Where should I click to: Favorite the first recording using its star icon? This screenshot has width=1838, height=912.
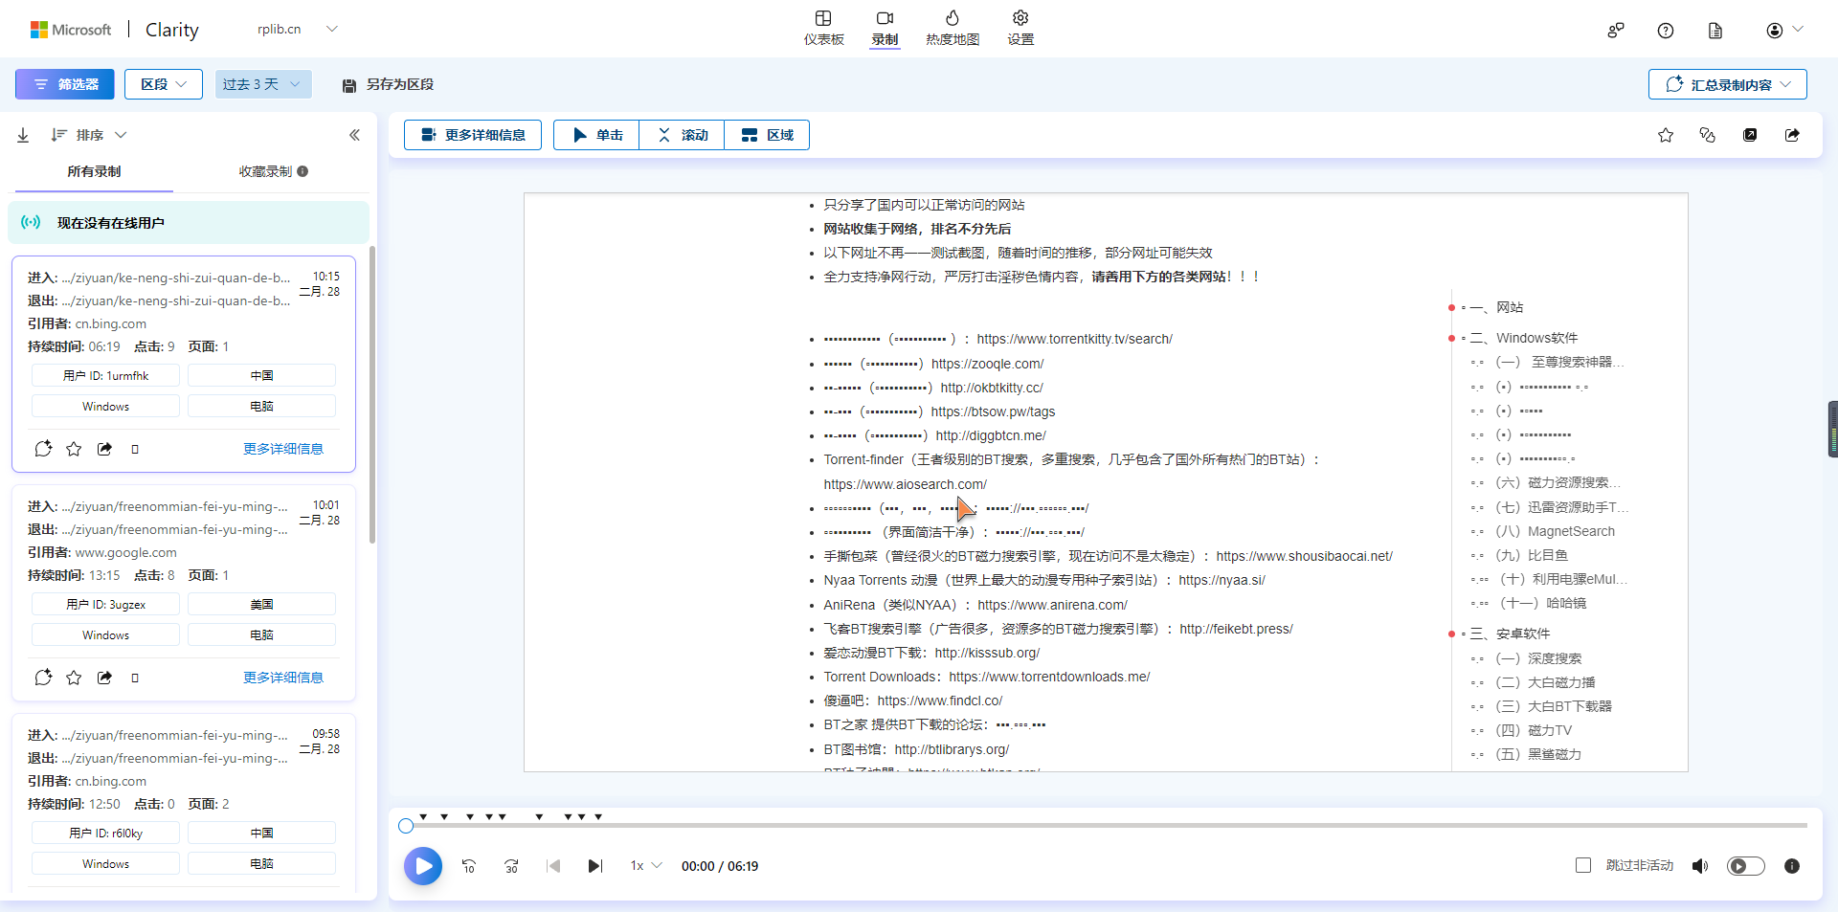(x=74, y=448)
